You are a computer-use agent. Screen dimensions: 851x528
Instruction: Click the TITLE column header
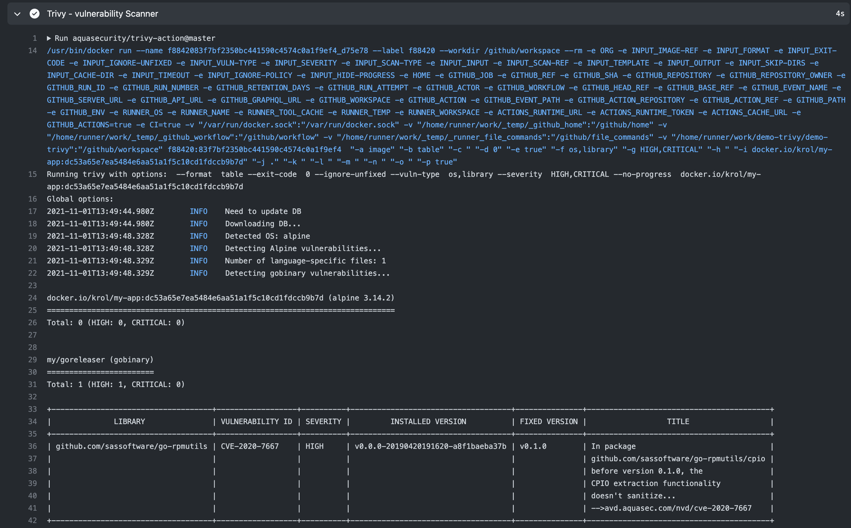678,421
